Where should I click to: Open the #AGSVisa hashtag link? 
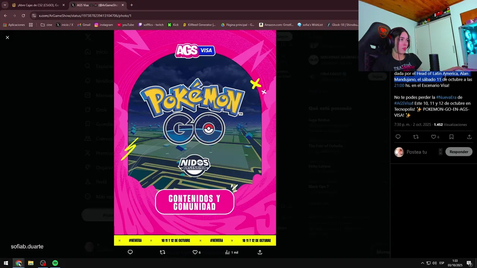[x=403, y=103]
